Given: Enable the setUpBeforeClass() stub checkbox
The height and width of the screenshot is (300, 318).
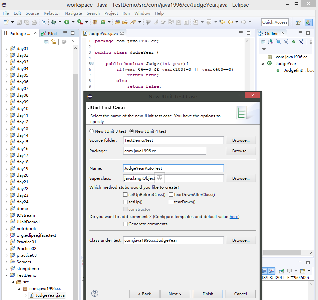Looking at the screenshot, I should tap(125, 195).
